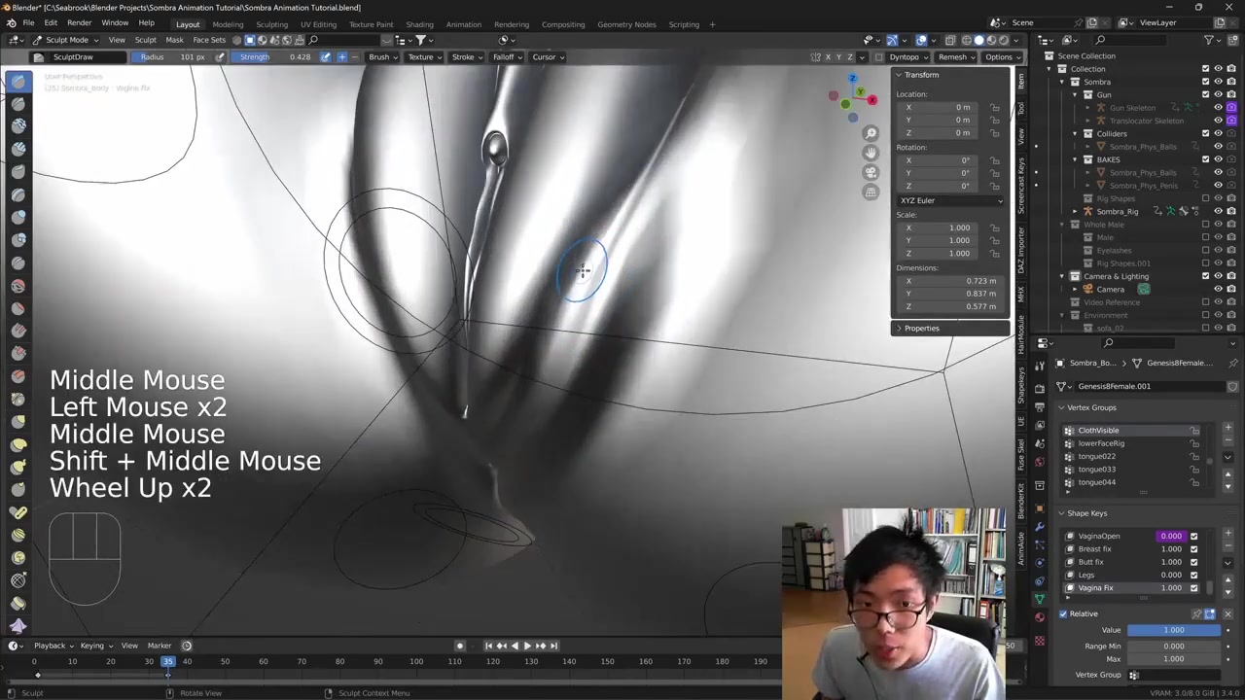This screenshot has height=700, width=1245.
Task: Open the XYZ Euler rotation mode dropdown
Action: click(950, 200)
